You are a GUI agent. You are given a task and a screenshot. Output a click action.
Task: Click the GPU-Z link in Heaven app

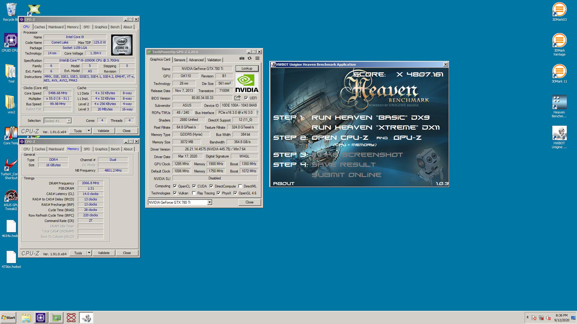point(408,138)
